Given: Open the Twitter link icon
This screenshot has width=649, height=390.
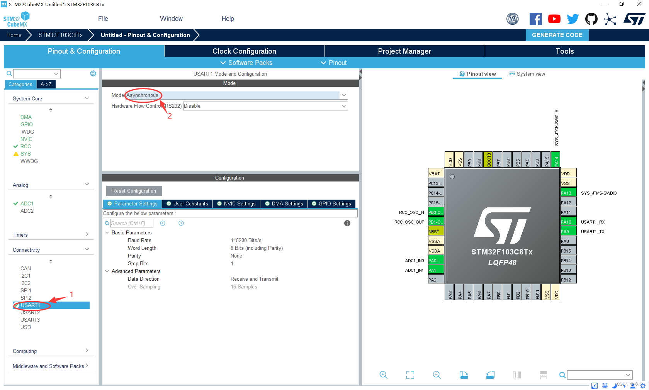Looking at the screenshot, I should 573,19.
